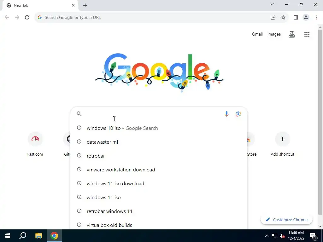Screen dimensions: 323x242
Task: Click the forward navigation arrow
Action: click(17, 18)
